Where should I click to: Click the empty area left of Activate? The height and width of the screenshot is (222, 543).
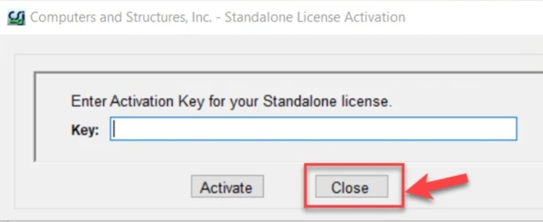pyautogui.click(x=104, y=187)
